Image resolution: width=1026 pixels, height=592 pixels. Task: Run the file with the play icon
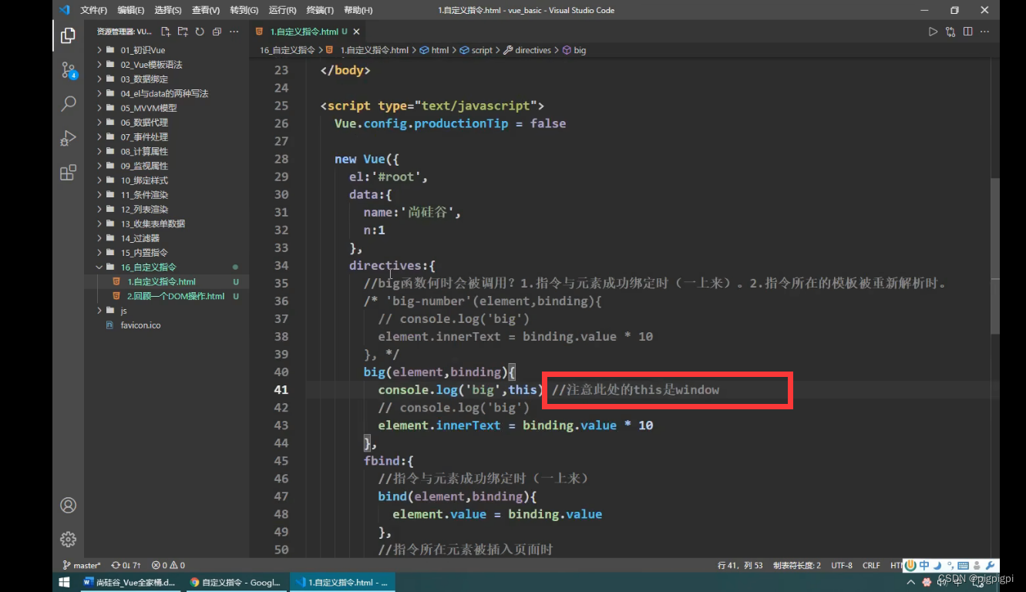[933, 32]
